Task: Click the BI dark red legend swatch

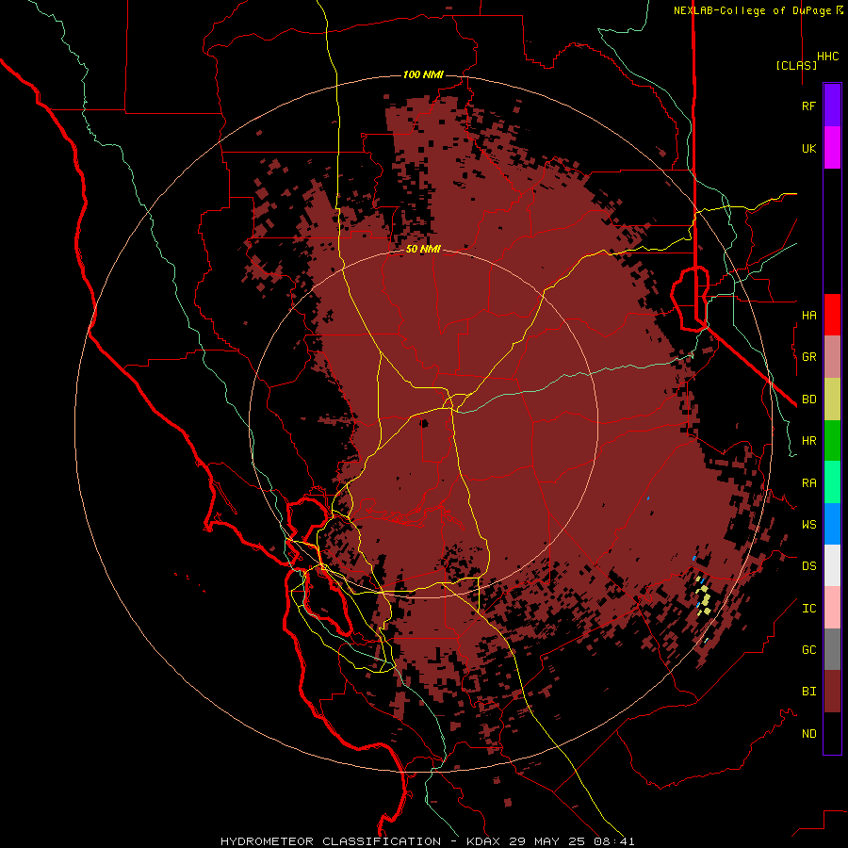Action: (x=832, y=692)
